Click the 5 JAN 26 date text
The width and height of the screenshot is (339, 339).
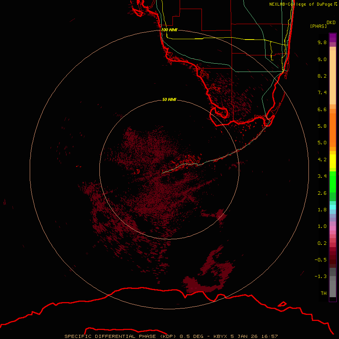click(244, 336)
